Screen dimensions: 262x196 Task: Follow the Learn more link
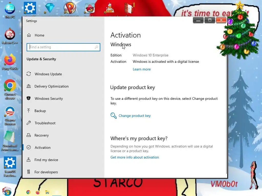tap(142, 69)
